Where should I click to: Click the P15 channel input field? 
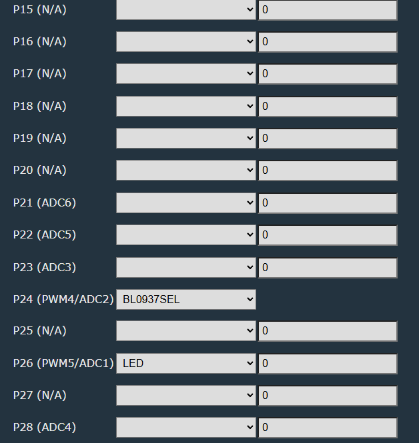(328, 10)
